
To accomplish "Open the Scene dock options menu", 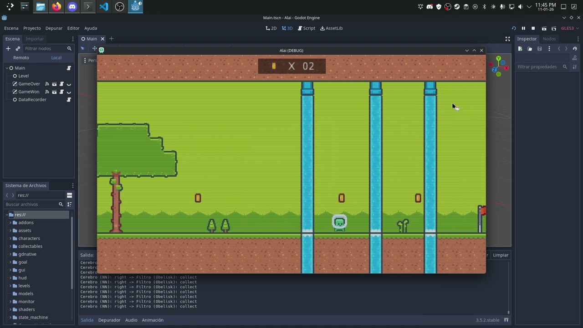I will [x=72, y=39].
